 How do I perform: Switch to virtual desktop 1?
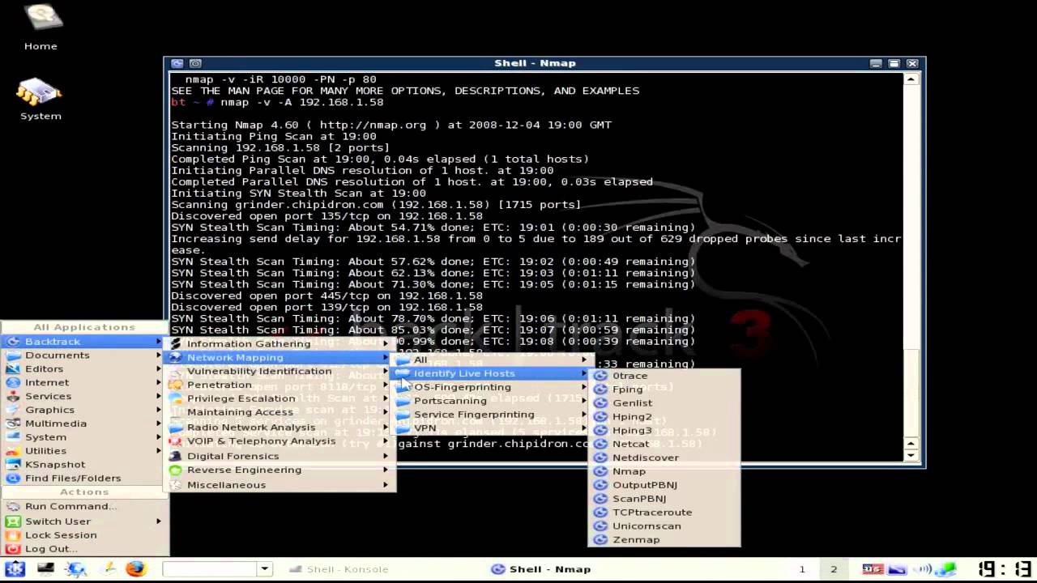(x=802, y=569)
